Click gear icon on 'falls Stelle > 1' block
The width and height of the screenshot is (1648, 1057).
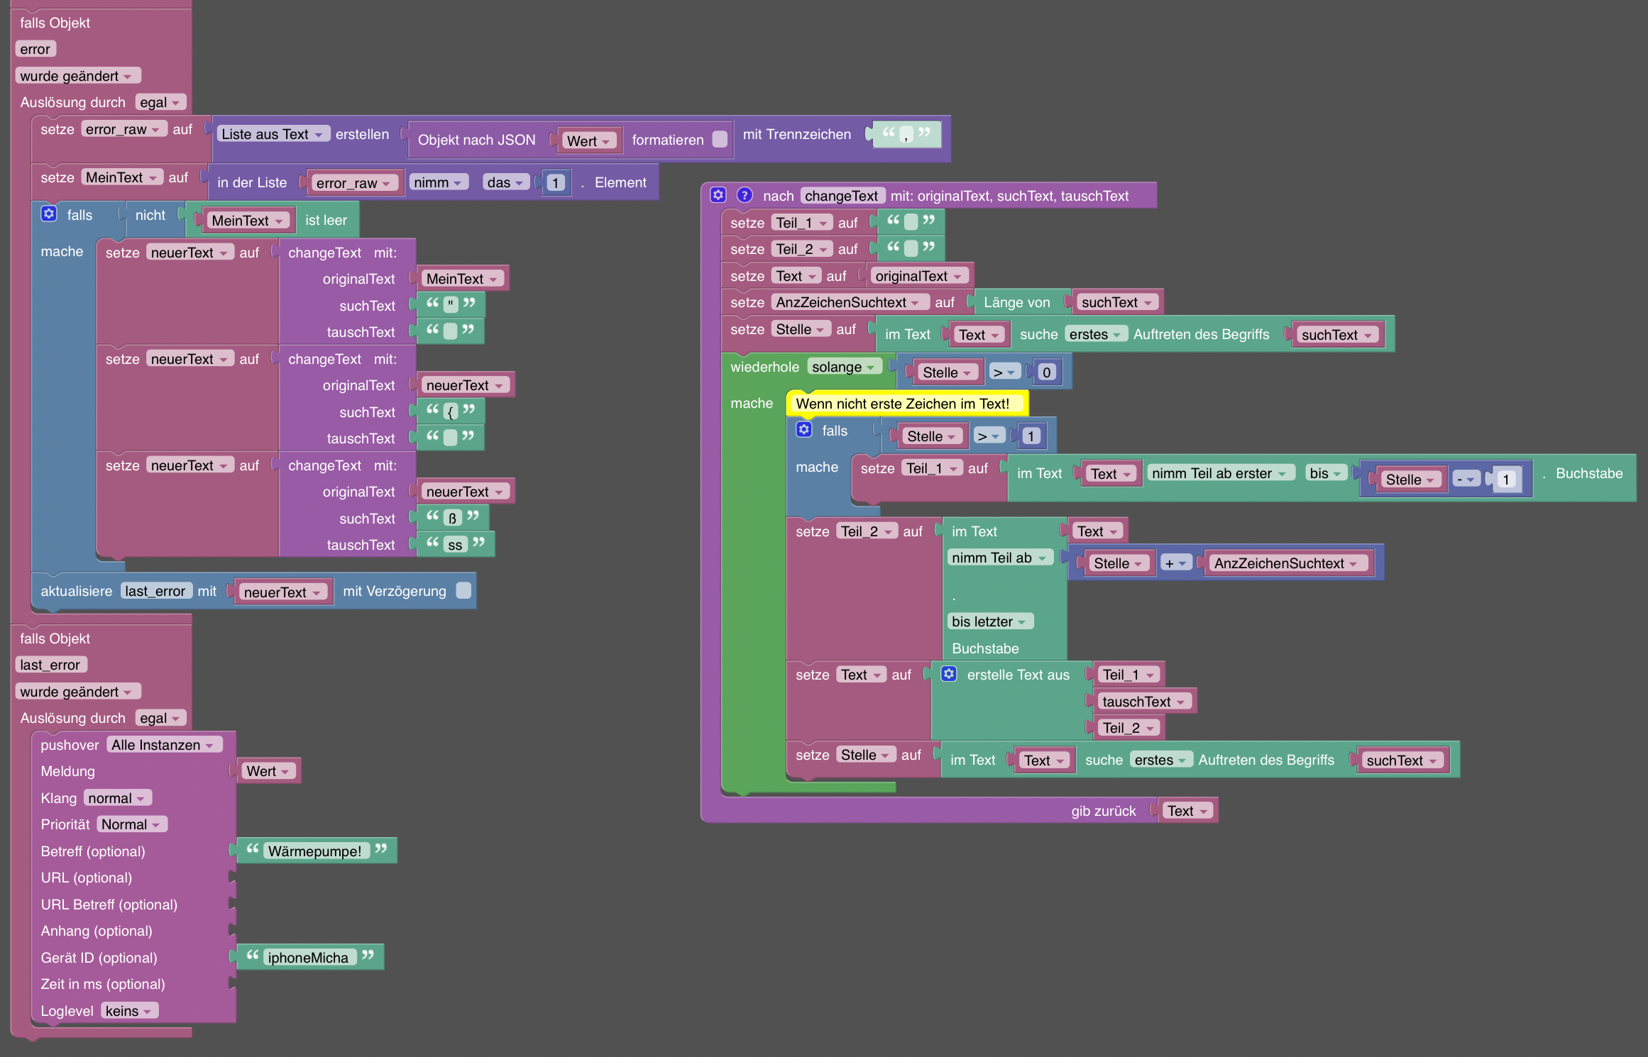tap(803, 430)
